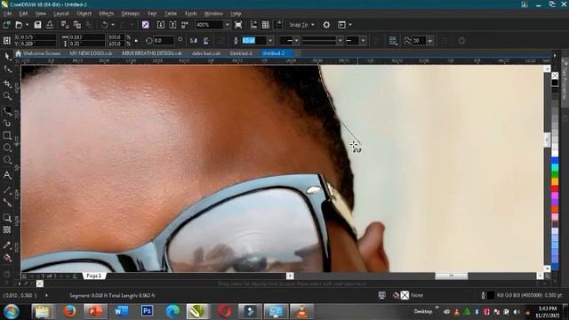Select the Pick tool
This screenshot has width=569, height=320.
coord(7,56)
